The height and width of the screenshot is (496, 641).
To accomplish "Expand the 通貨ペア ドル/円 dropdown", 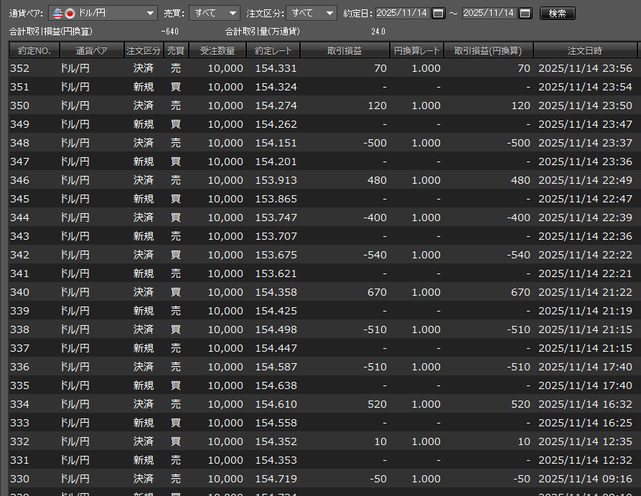I will (x=149, y=14).
